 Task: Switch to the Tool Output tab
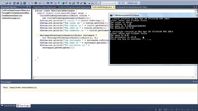click(24, 106)
